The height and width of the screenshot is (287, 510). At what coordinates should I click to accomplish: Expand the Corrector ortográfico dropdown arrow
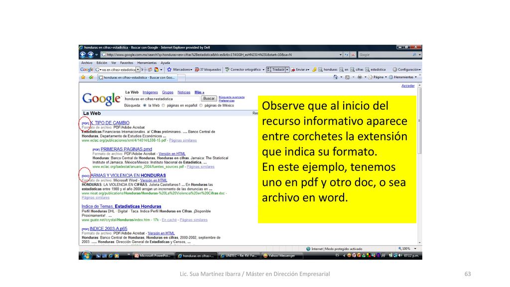pyautogui.click(x=263, y=69)
